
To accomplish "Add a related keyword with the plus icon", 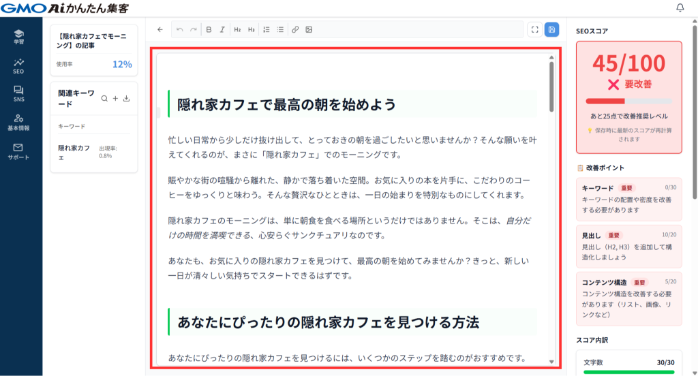I will pyautogui.click(x=115, y=98).
